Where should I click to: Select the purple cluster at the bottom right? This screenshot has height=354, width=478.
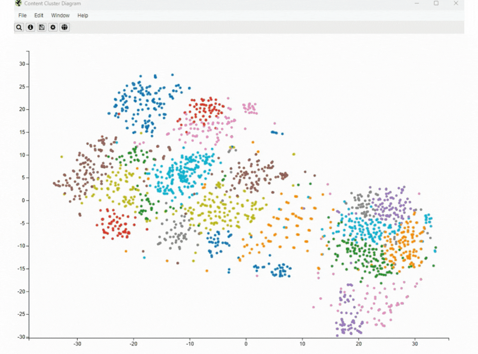pyautogui.click(x=348, y=327)
